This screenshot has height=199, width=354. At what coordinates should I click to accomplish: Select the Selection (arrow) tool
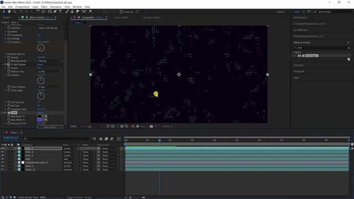pyautogui.click(x=4, y=12)
